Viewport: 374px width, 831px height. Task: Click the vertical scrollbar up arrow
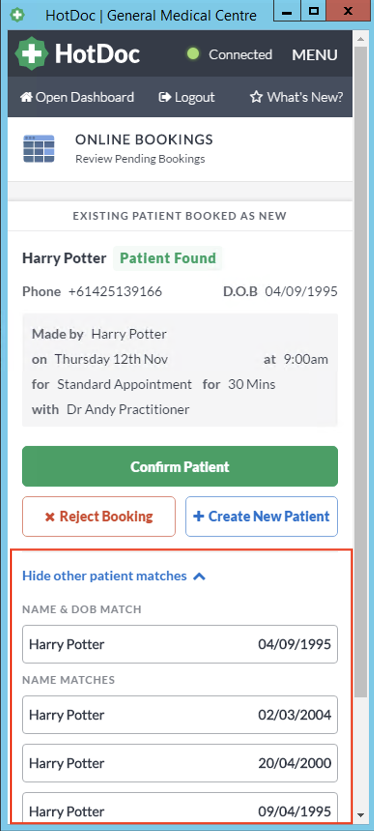(360, 39)
